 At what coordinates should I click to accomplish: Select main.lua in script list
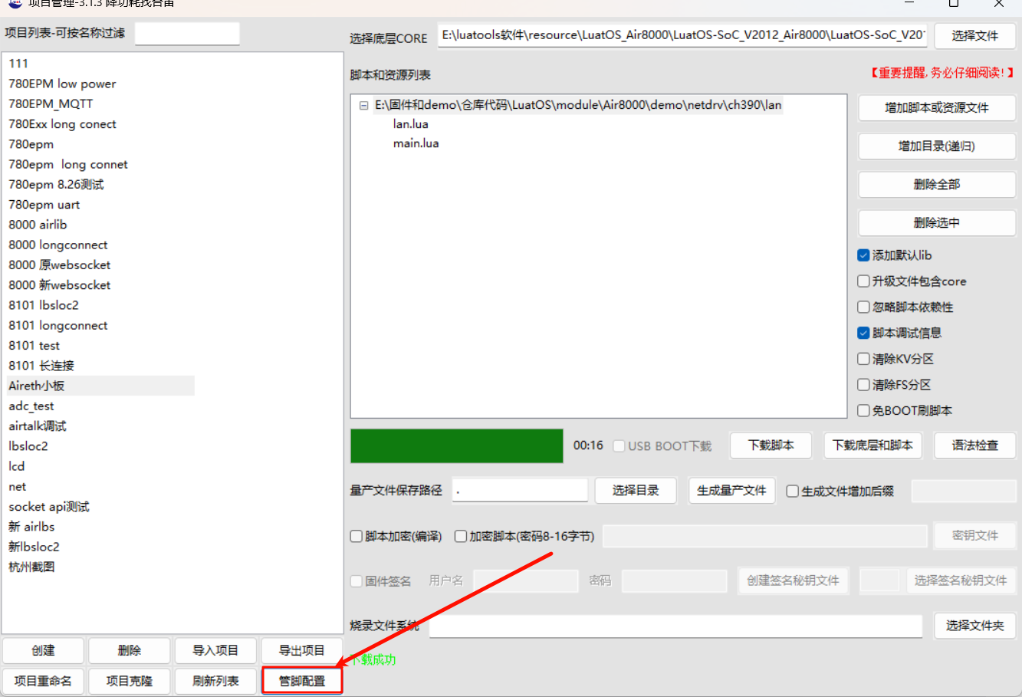point(416,143)
